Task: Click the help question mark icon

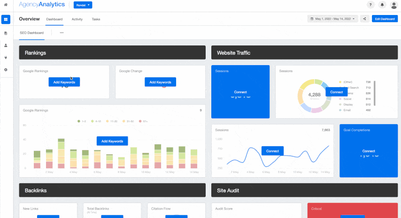Action: [x=370, y=5]
